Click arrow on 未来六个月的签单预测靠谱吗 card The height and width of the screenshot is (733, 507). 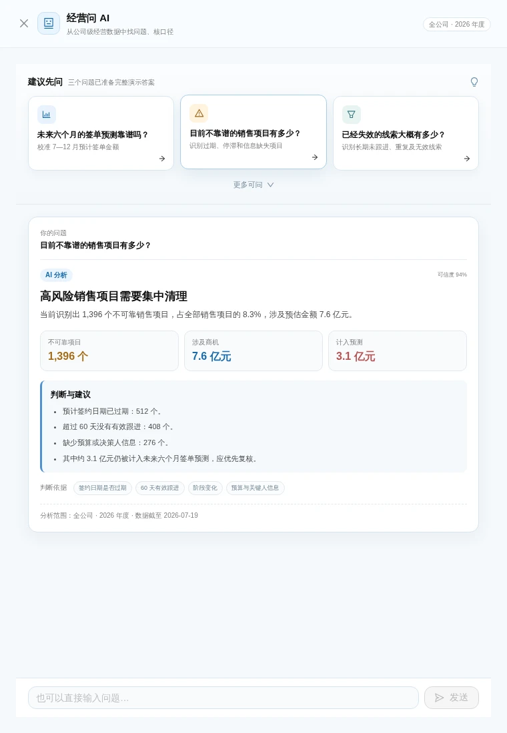pos(162,159)
